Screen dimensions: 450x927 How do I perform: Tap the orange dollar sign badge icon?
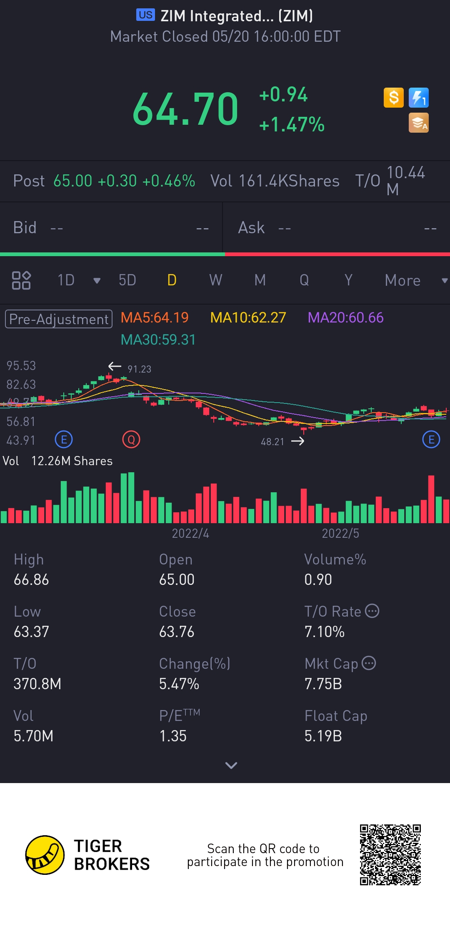pyautogui.click(x=393, y=98)
